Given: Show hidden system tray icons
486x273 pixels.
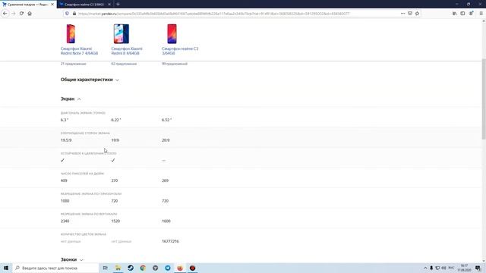Looking at the screenshot, I should 425,268.
